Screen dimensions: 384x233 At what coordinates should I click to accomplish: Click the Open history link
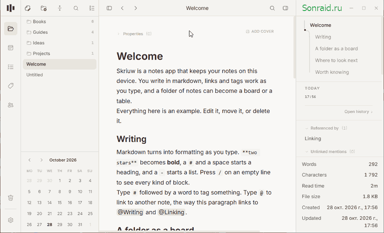[358, 112]
